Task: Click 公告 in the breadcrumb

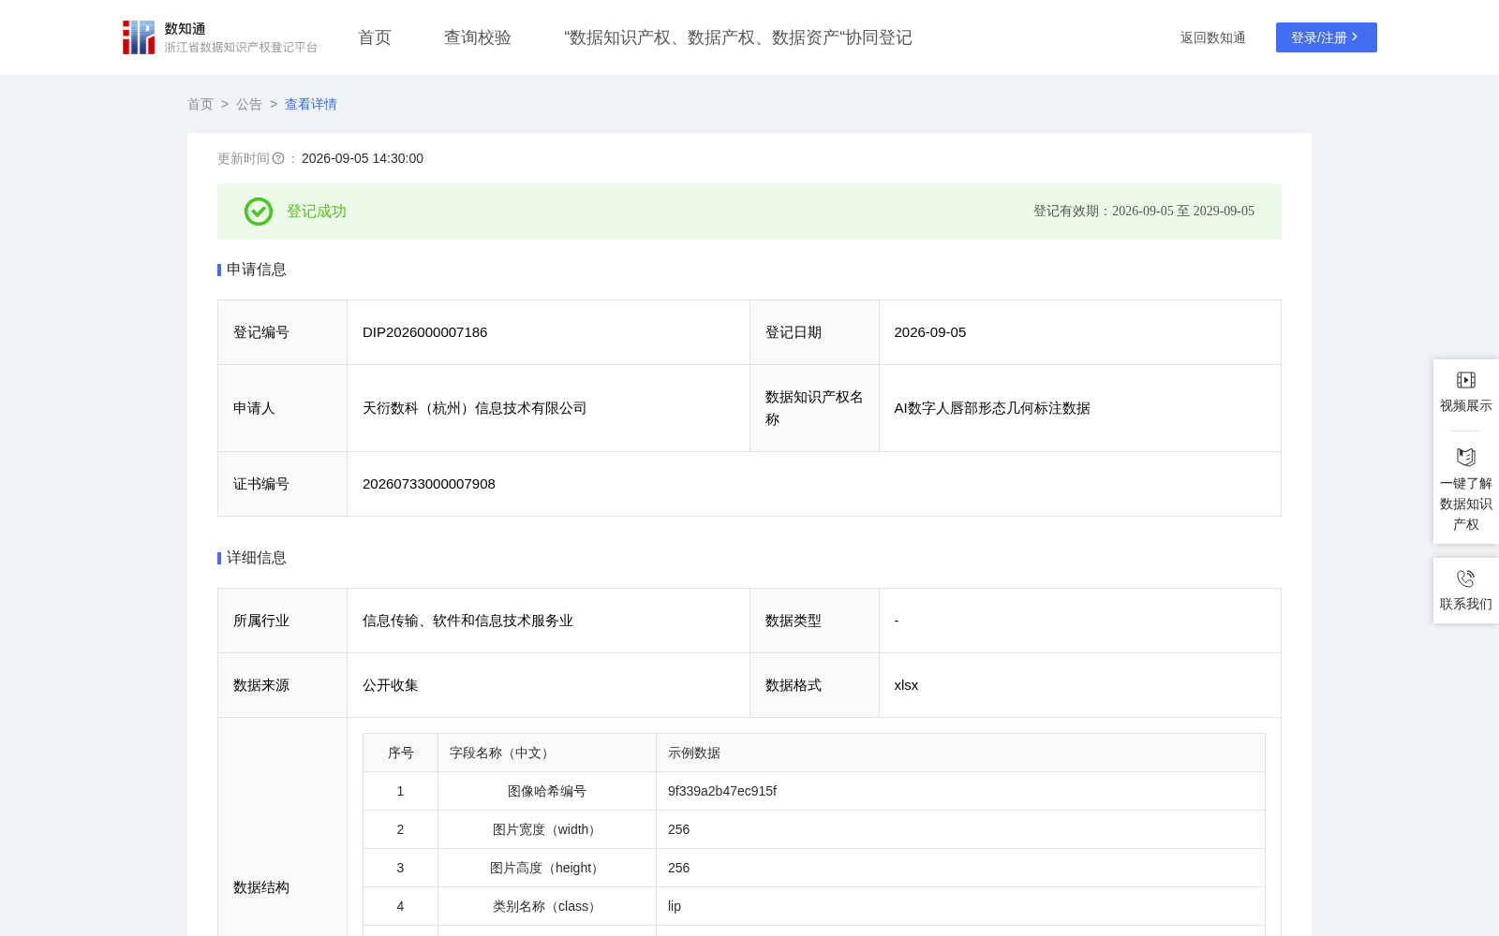Action: click(249, 104)
